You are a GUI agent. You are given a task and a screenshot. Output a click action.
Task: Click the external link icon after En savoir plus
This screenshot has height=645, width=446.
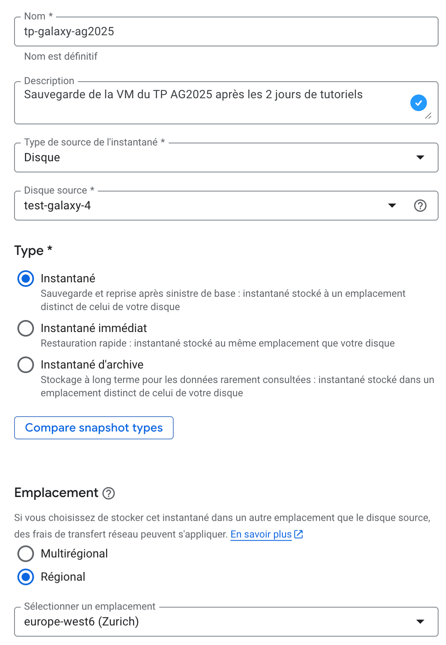(298, 534)
